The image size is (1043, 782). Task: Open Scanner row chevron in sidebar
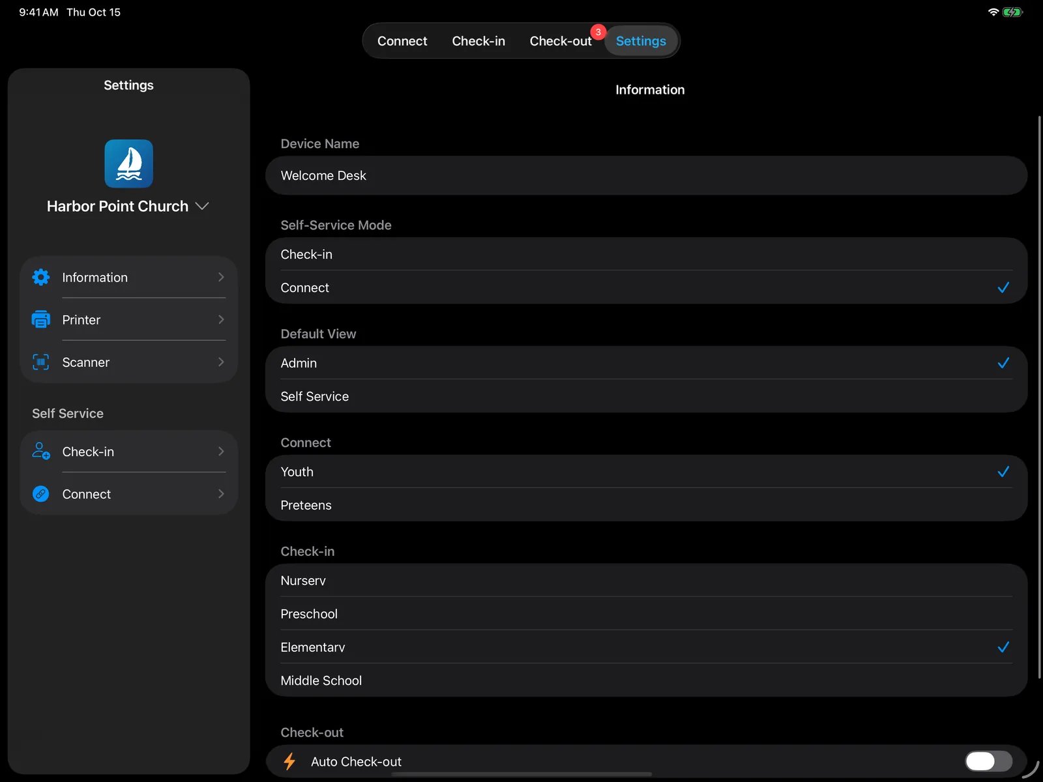click(x=221, y=362)
